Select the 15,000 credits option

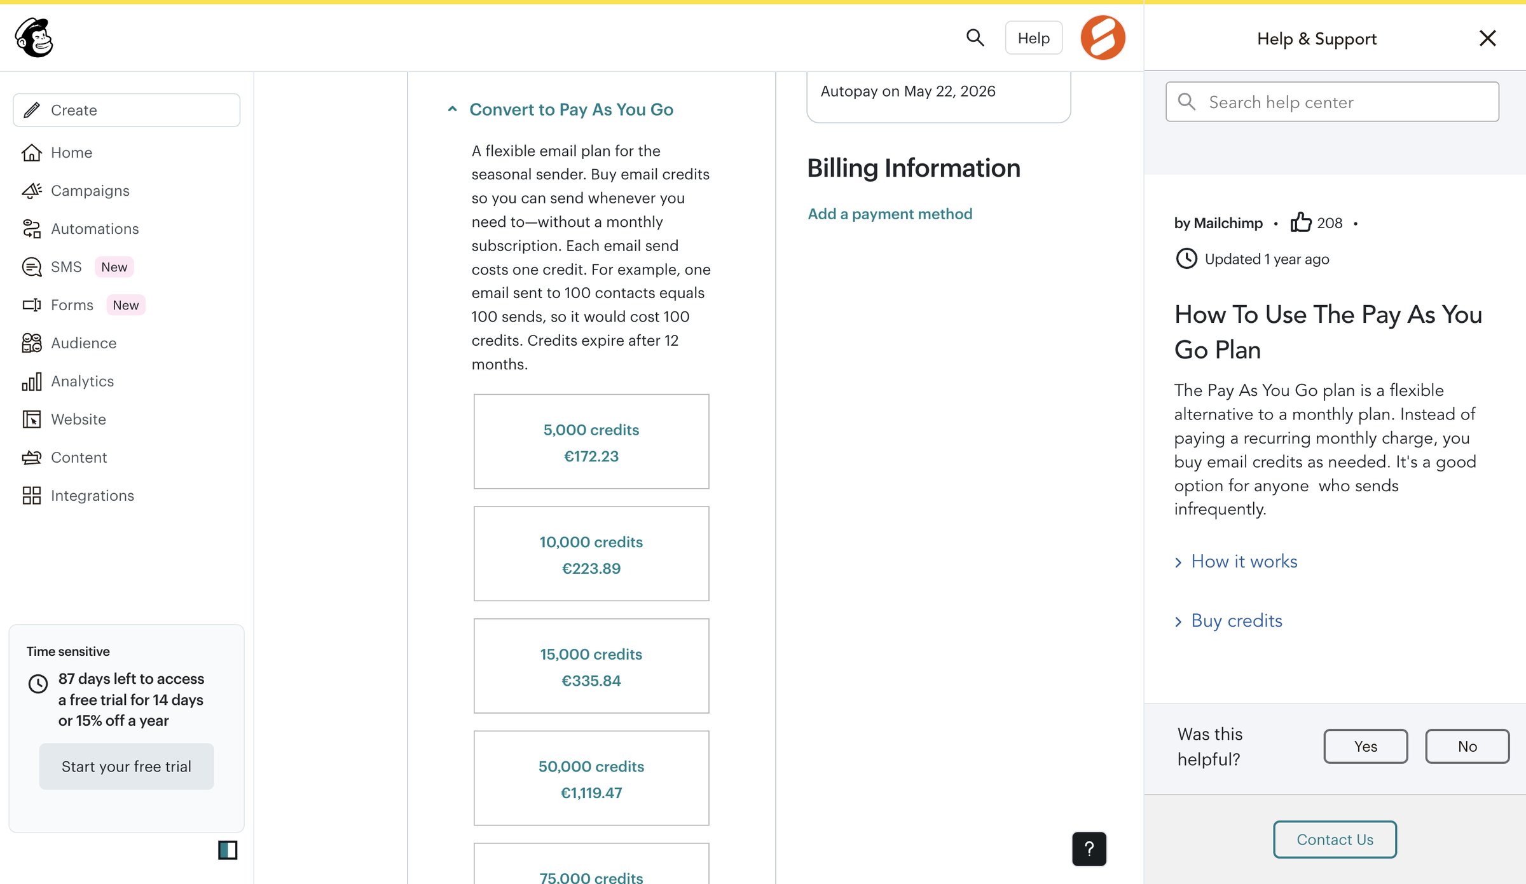coord(591,666)
